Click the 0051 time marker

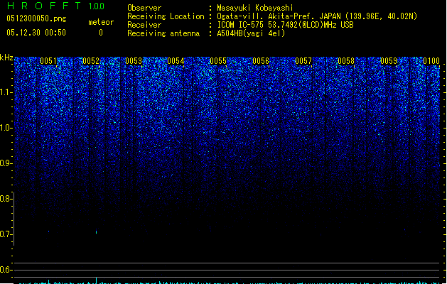(48, 61)
